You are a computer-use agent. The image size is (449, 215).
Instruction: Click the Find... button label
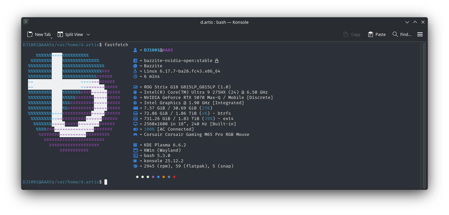pyautogui.click(x=406, y=34)
